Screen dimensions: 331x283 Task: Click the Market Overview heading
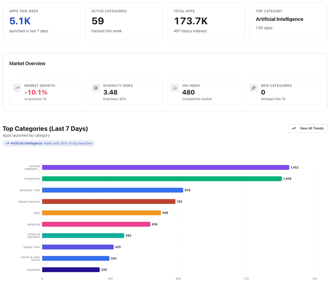click(x=27, y=63)
